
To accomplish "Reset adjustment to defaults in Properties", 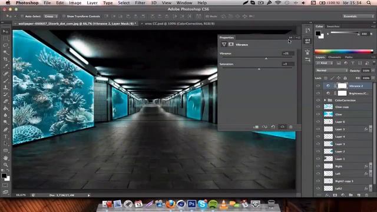I will tap(273, 127).
